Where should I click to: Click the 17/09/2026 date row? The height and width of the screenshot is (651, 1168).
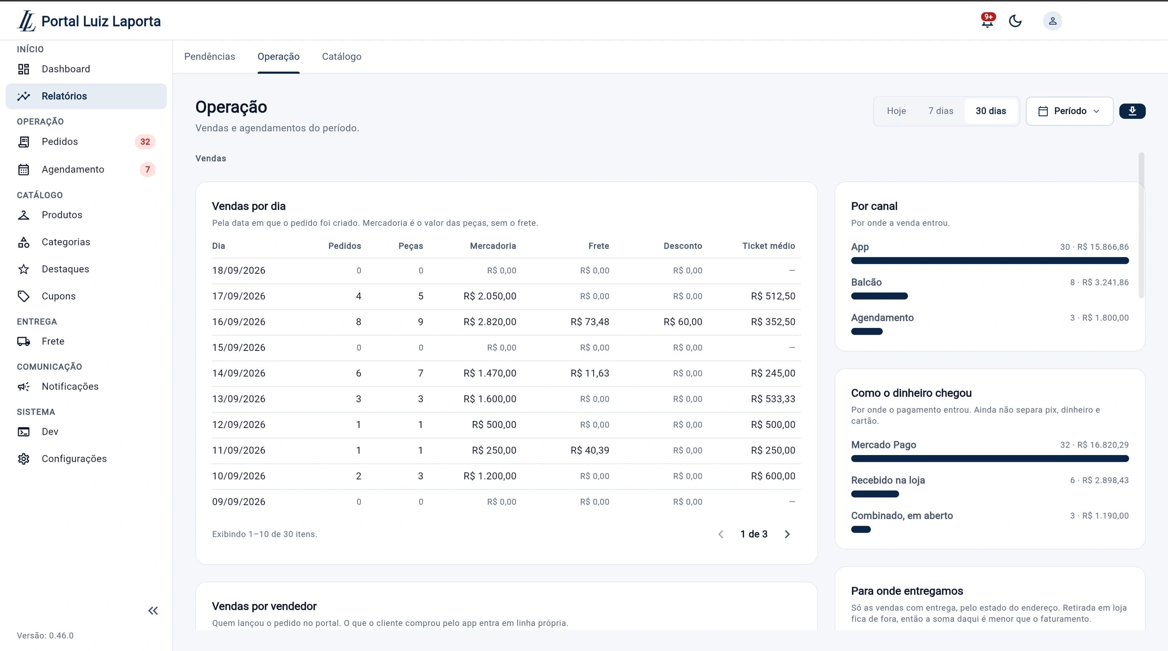506,296
